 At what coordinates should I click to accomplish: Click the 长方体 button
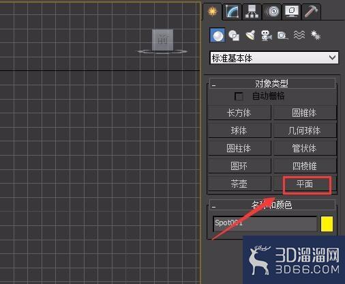(239, 113)
